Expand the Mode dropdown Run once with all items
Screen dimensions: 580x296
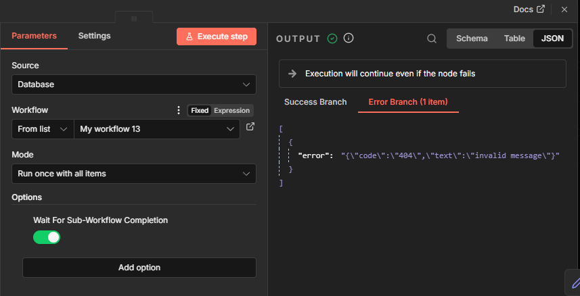click(x=134, y=174)
